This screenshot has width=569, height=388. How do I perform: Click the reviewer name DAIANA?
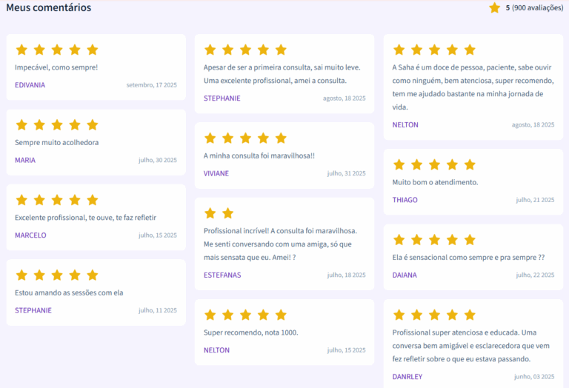(405, 275)
